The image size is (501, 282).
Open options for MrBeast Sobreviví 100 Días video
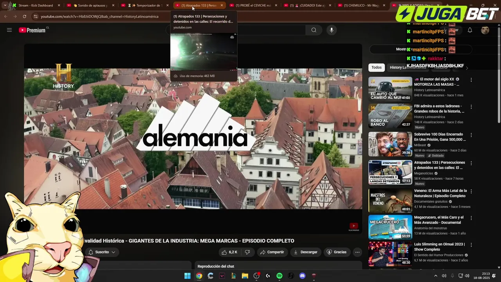pyautogui.click(x=471, y=135)
